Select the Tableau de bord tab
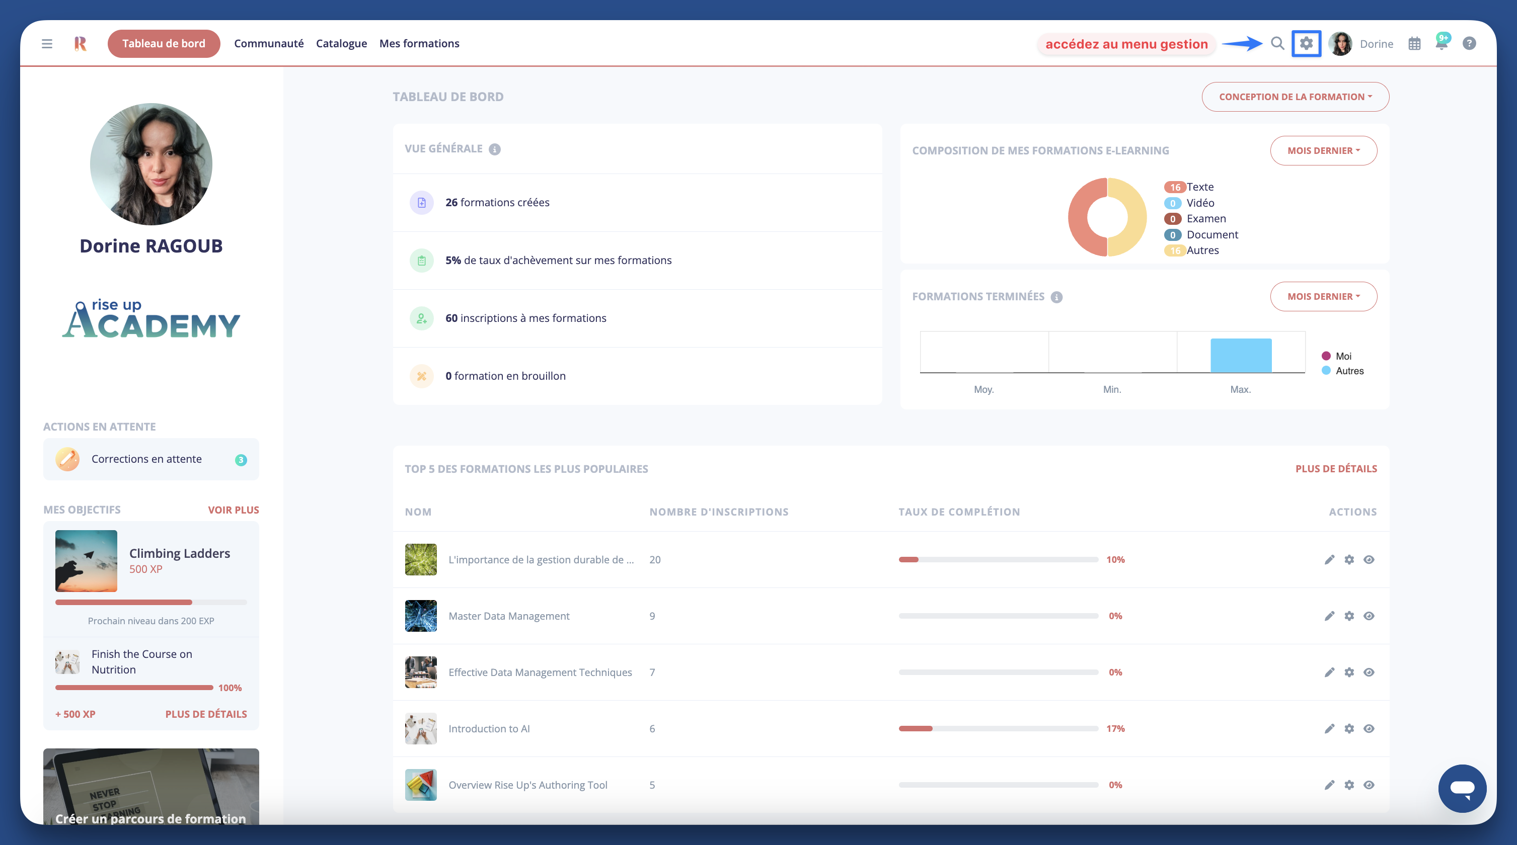 [164, 44]
